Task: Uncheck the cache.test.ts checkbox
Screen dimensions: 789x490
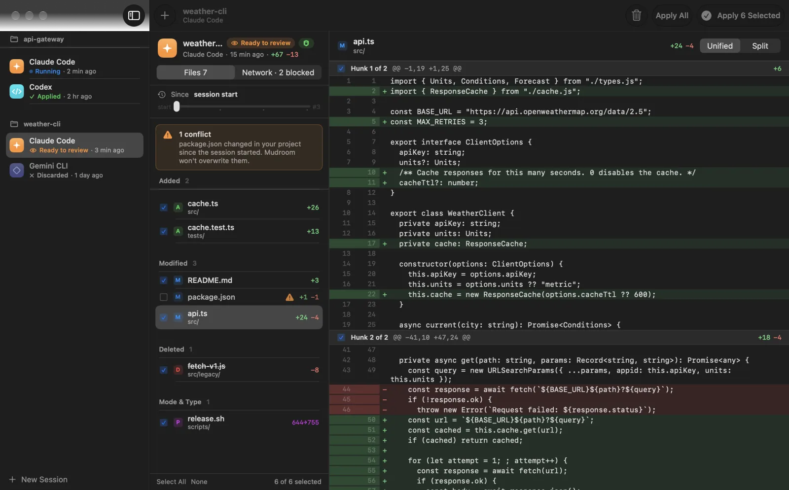Action: pos(164,231)
